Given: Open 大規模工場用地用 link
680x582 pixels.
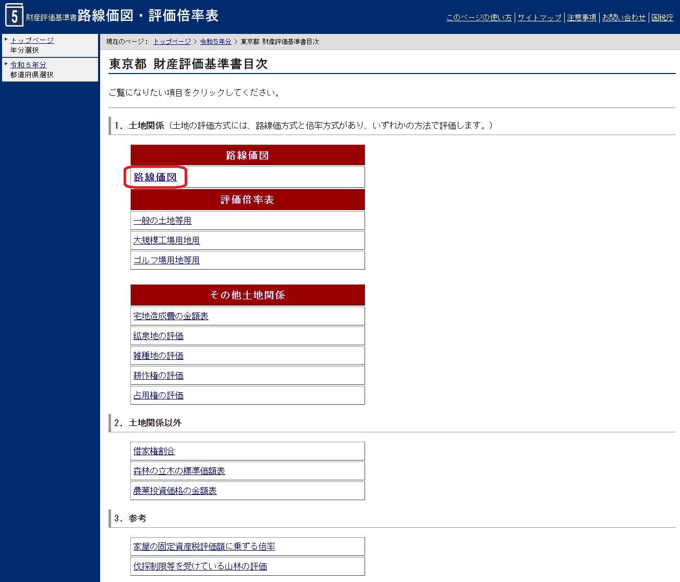Looking at the screenshot, I should click(166, 240).
